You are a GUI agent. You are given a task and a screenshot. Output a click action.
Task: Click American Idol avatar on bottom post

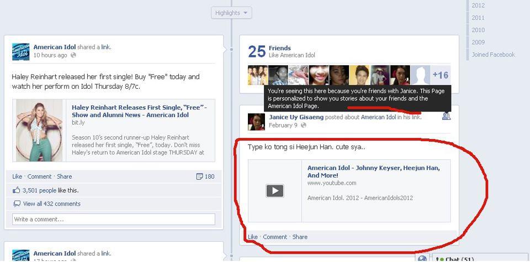(x=20, y=255)
